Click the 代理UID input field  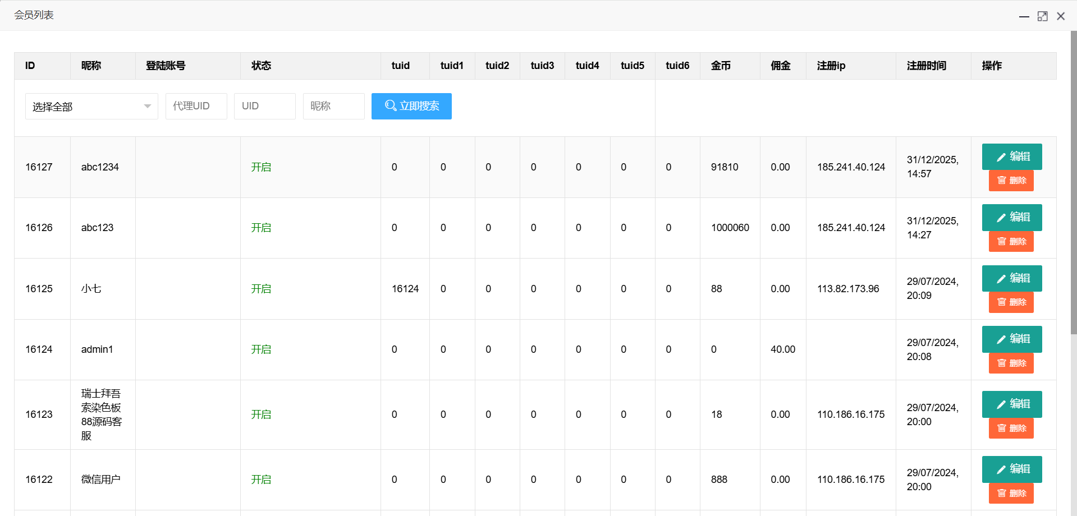[x=196, y=106]
